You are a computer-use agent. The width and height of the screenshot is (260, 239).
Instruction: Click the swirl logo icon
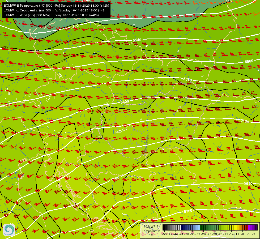9,230
